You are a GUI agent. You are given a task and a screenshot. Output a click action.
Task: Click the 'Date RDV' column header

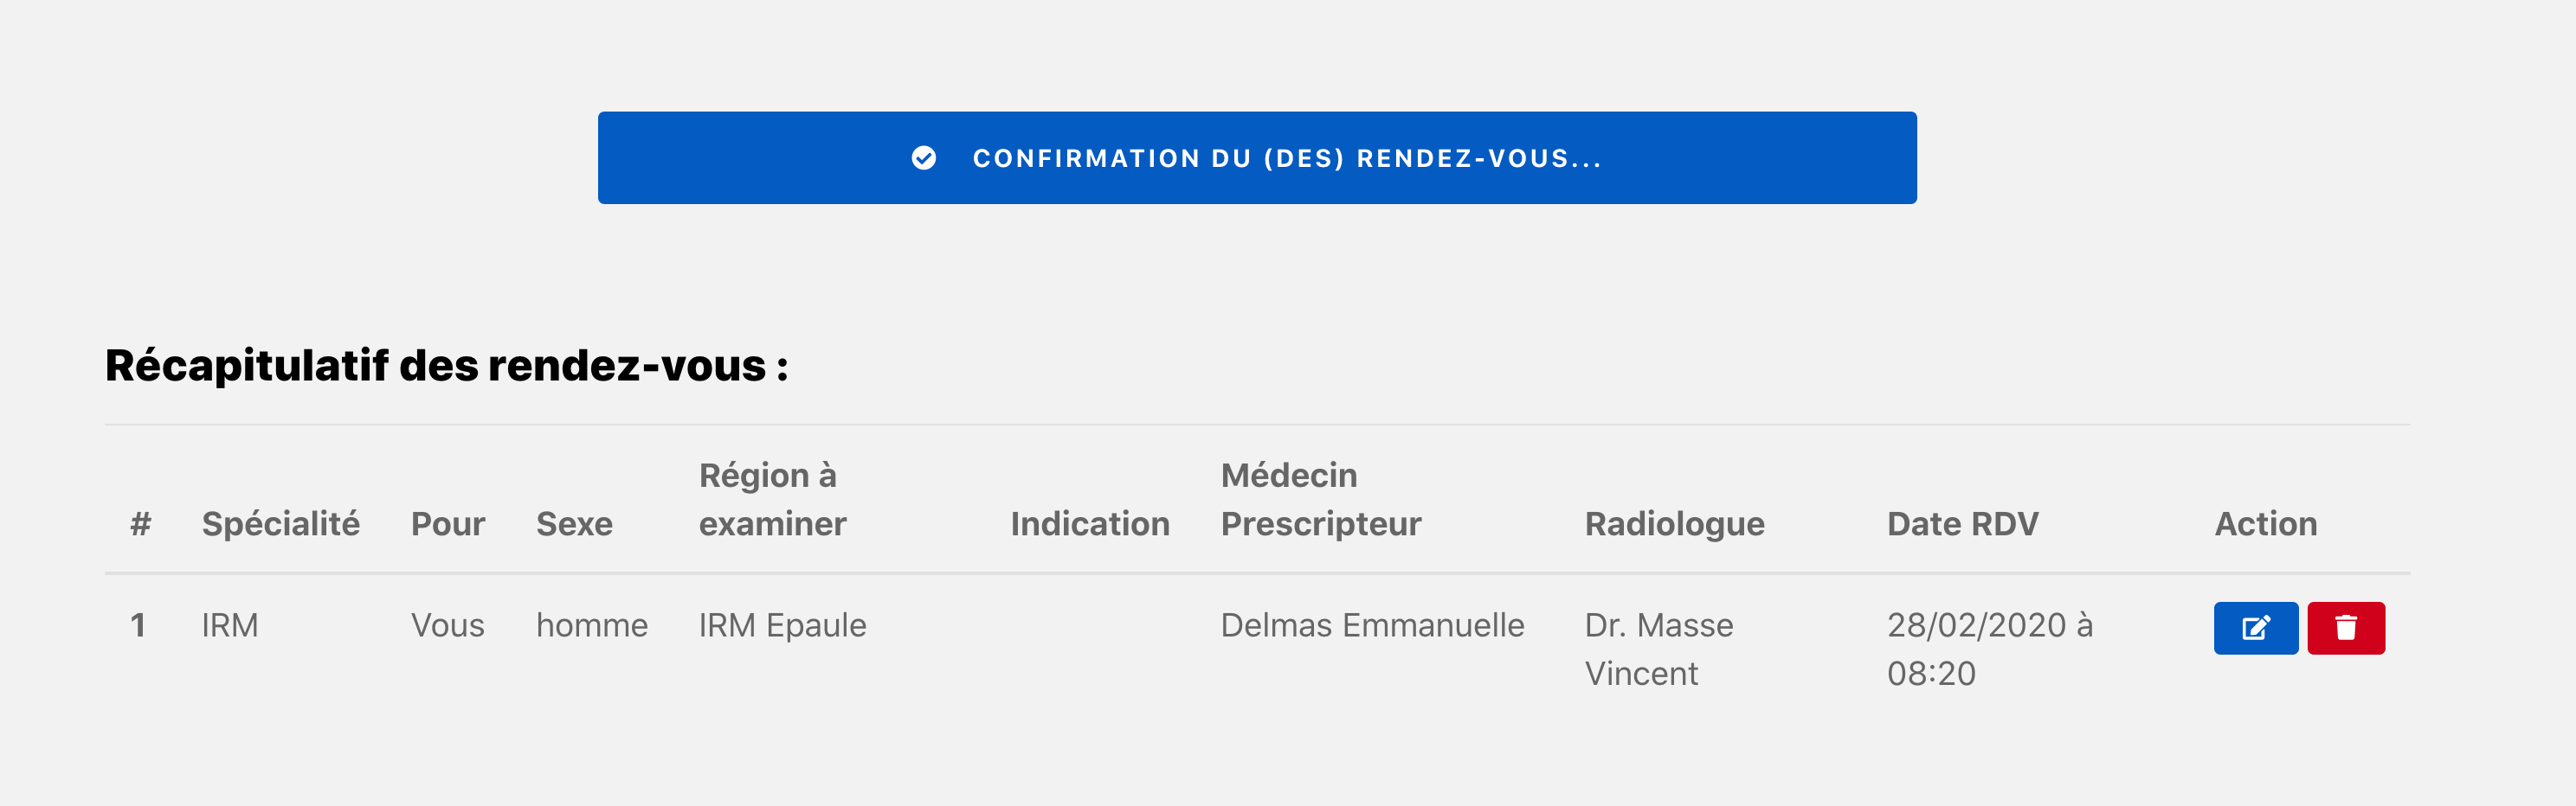(x=1962, y=523)
